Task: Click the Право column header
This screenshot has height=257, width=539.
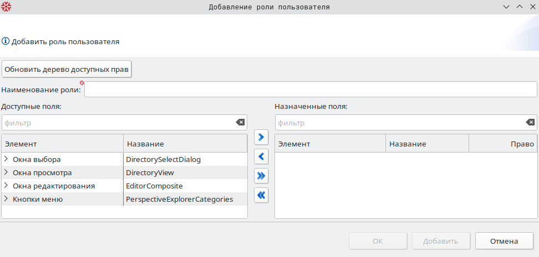Action: 502,144
